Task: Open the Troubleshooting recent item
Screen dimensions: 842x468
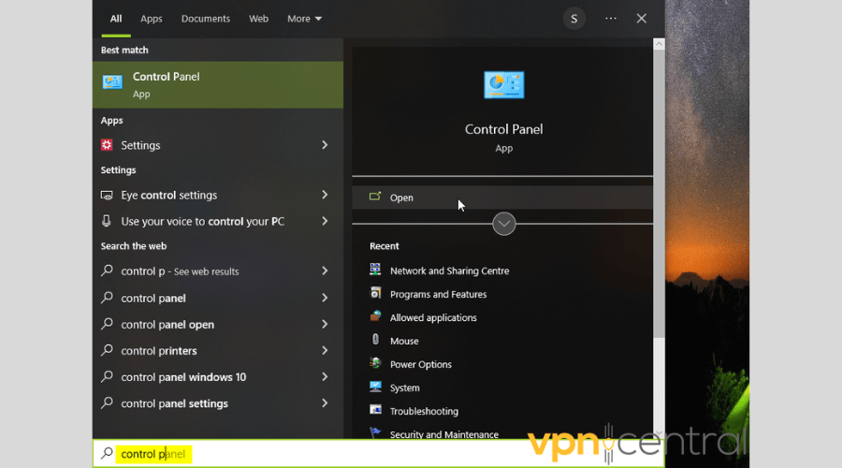Action: click(424, 411)
